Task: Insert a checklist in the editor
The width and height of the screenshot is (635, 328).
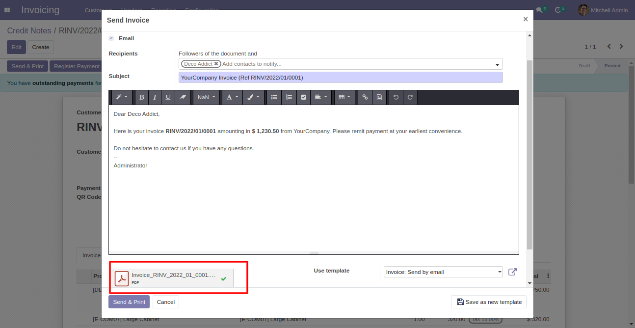Action: (x=304, y=97)
